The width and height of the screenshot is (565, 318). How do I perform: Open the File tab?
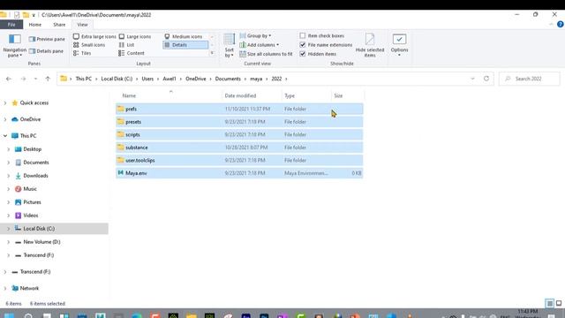11,25
